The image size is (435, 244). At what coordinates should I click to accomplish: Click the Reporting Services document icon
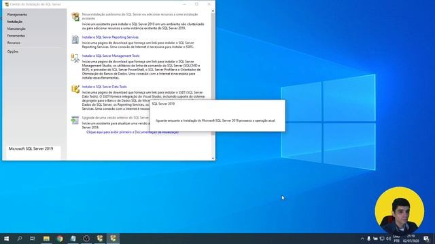point(75,39)
